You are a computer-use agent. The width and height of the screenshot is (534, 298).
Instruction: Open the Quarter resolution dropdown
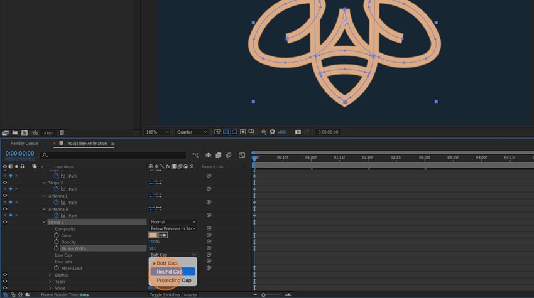(x=192, y=132)
